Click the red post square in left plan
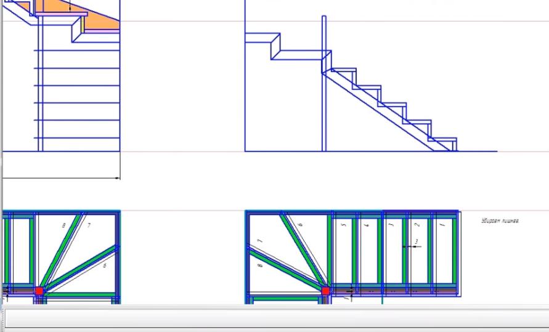The height and width of the screenshot is (332, 549). pos(39,291)
